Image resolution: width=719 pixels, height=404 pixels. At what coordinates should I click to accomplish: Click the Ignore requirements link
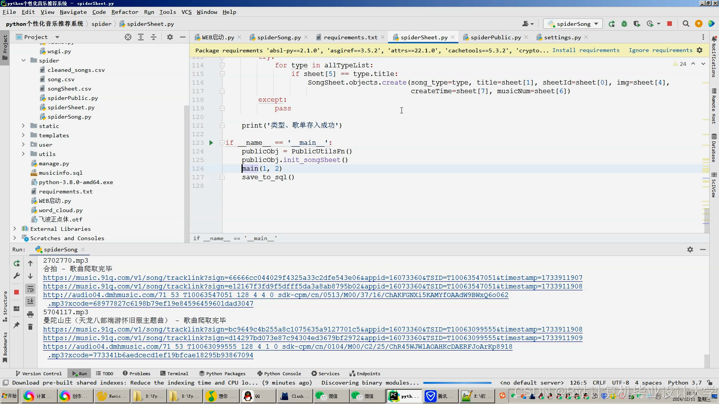660,50
